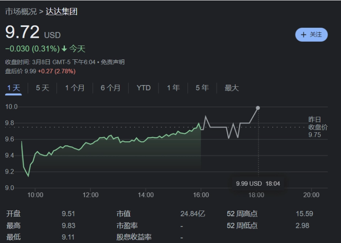Click the 14:00 time axis label
341x243 pixels.
[x=146, y=195]
